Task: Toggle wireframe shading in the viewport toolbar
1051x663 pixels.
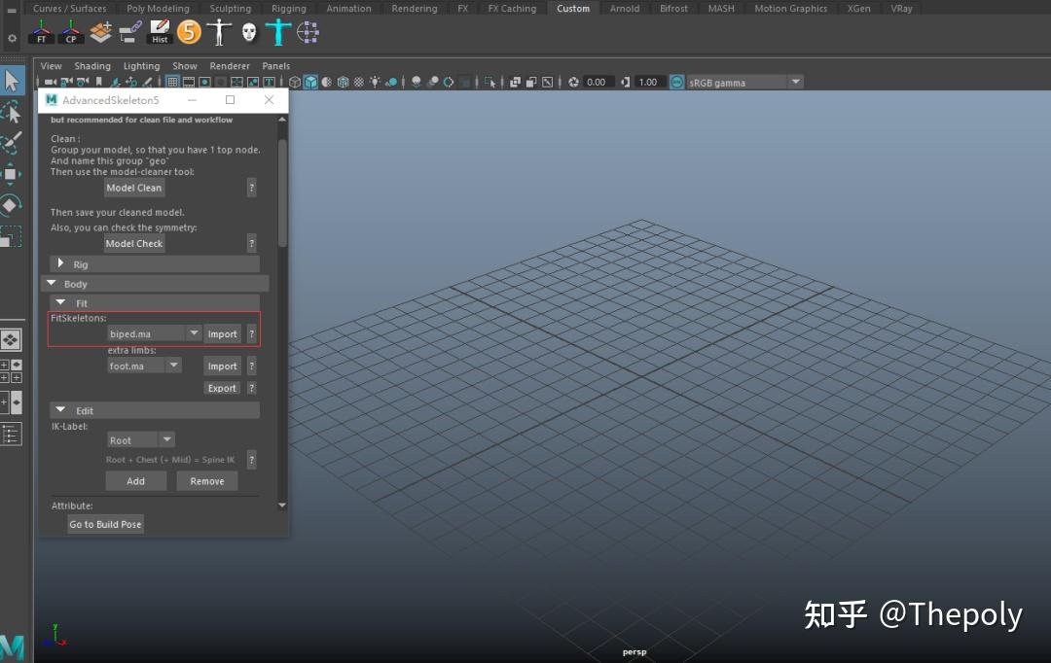Action: pos(294,82)
